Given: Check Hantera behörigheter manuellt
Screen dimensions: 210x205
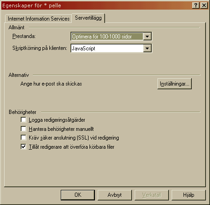Looking at the screenshot, I should (x=23, y=129).
